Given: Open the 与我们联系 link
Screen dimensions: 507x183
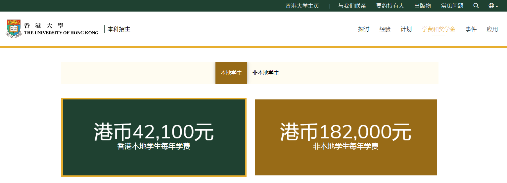Looking at the screenshot, I should (352, 6).
